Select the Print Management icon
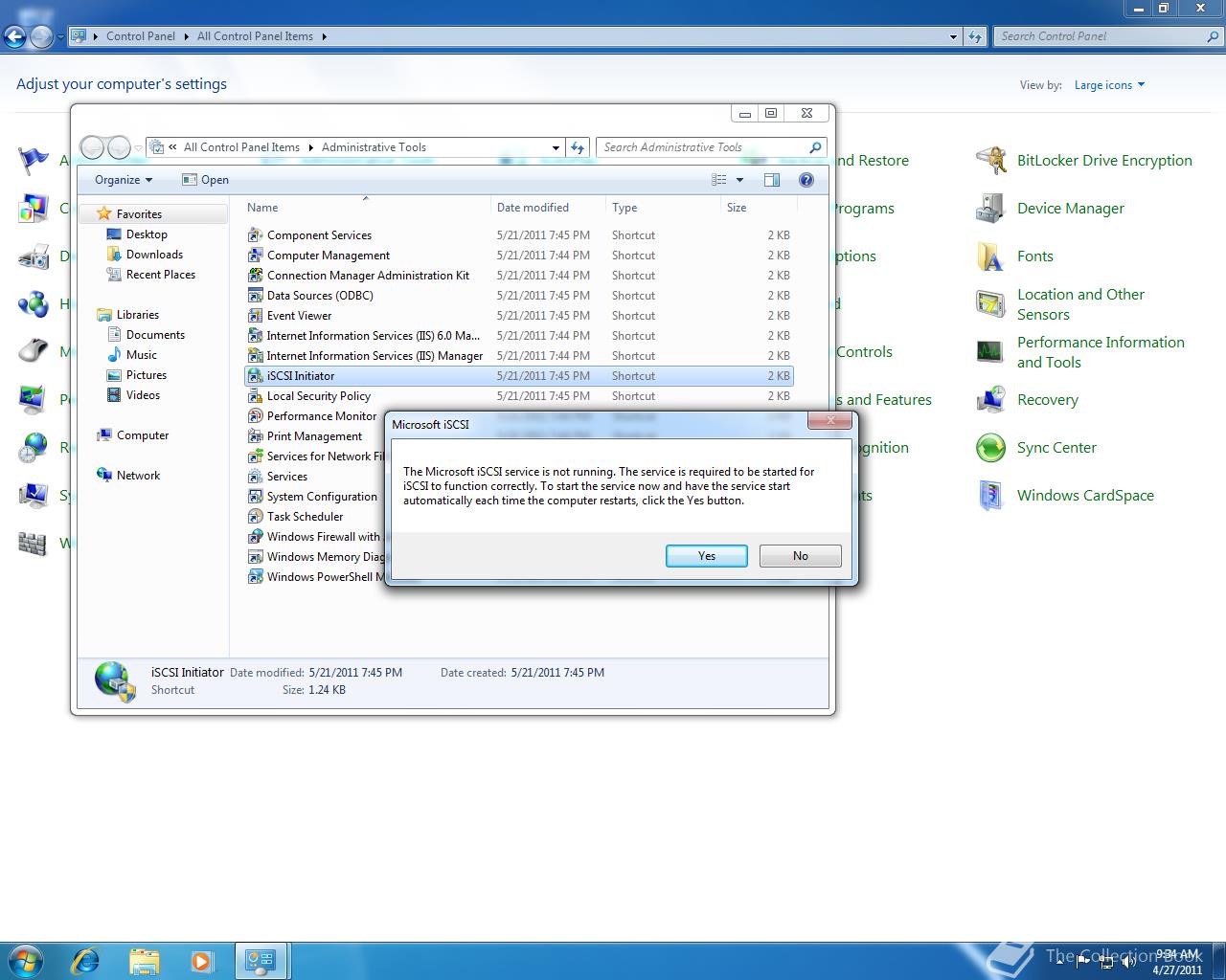Screen dimensions: 1226x980 click(x=255, y=436)
